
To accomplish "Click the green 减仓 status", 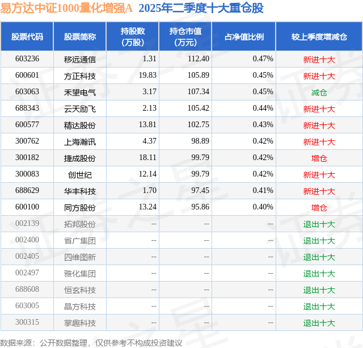I will [x=319, y=93].
